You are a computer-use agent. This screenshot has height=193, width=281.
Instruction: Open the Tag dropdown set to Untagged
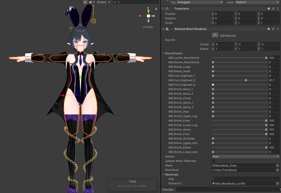[x=200, y=2]
